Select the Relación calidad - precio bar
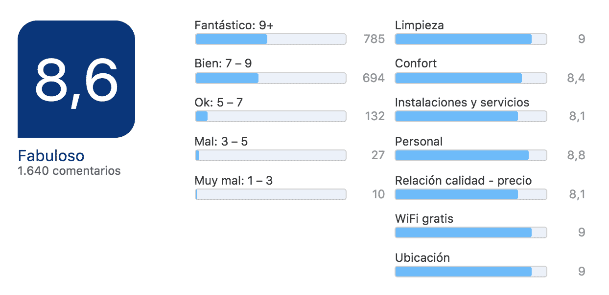609x295 pixels. pos(471,194)
